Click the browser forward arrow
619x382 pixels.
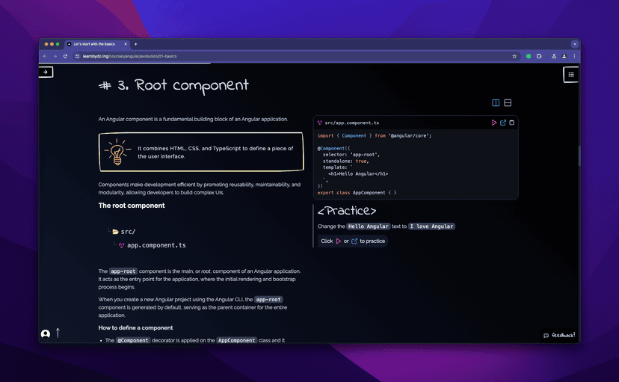tap(55, 56)
